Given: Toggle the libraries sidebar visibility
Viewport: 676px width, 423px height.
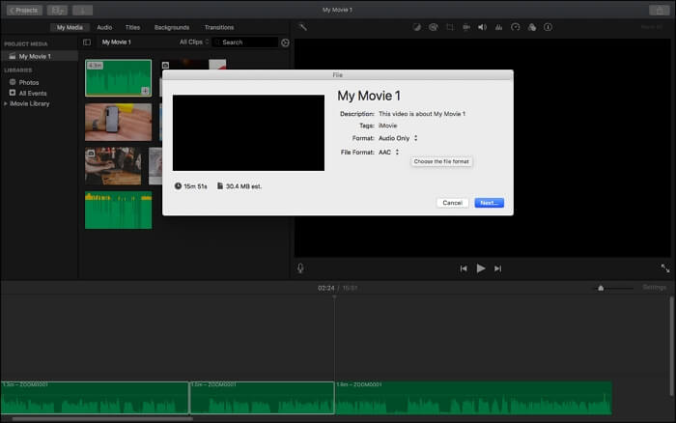Looking at the screenshot, I should 87,42.
